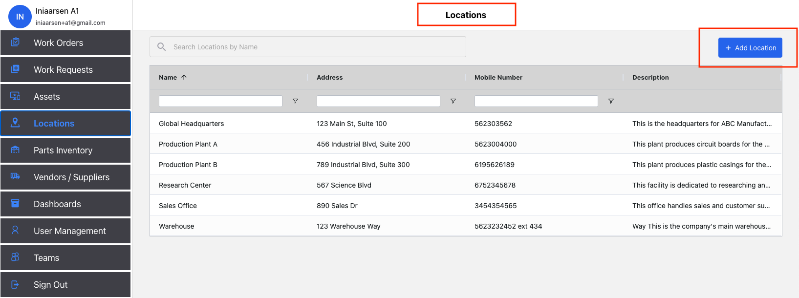799x298 pixels.
Task: Sort by the Name column header
Action: [x=168, y=77]
